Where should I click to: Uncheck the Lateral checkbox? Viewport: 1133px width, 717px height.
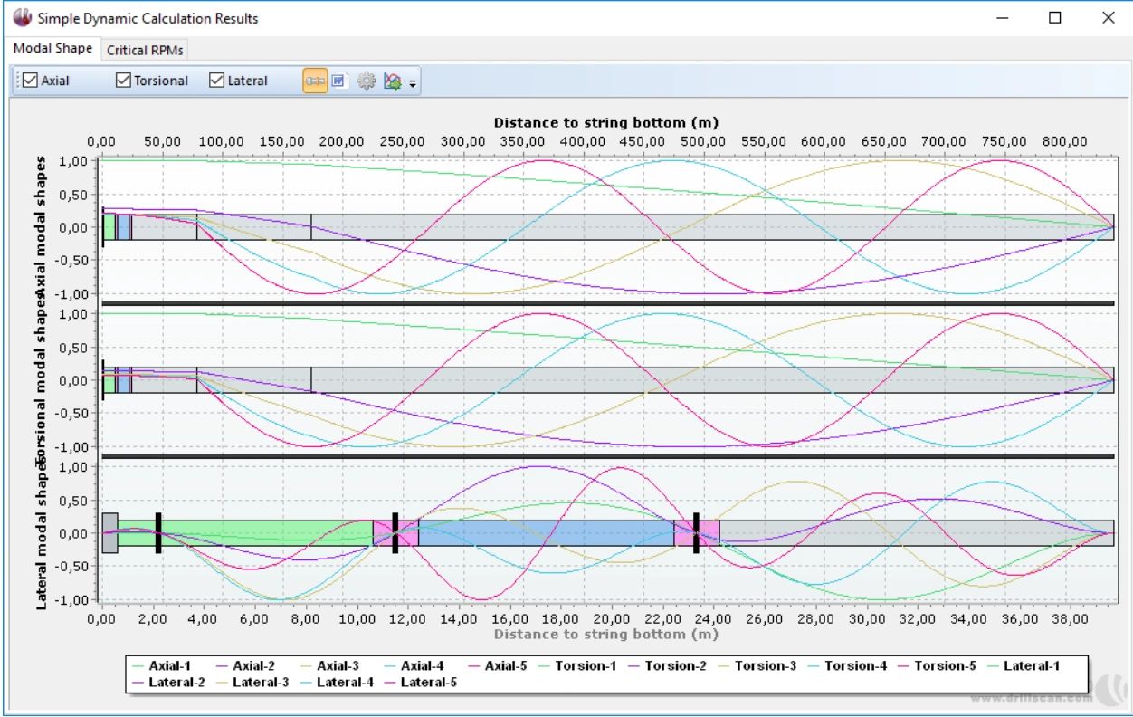click(x=239, y=81)
